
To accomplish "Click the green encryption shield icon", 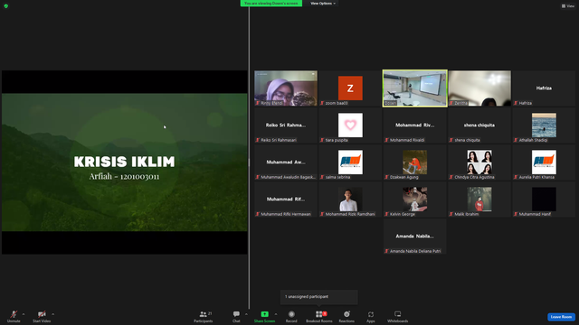I will [6, 6].
